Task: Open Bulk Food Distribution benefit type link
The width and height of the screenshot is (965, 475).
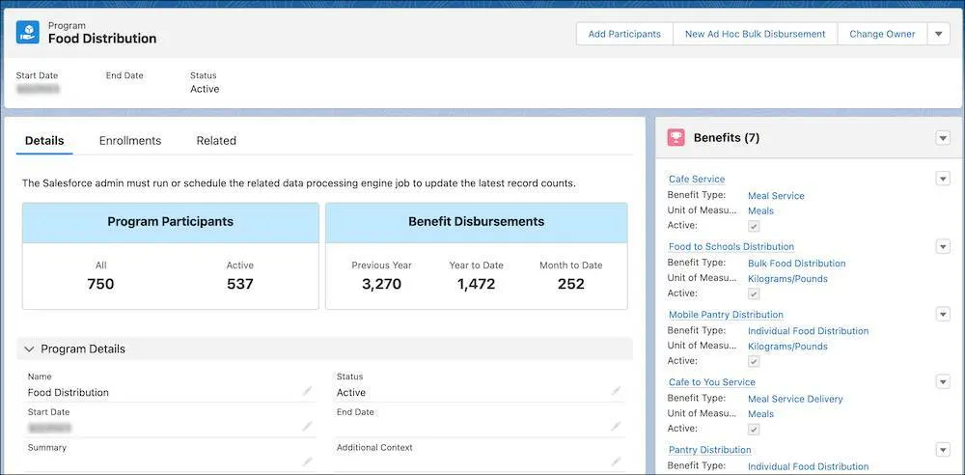Action: pyautogui.click(x=796, y=264)
